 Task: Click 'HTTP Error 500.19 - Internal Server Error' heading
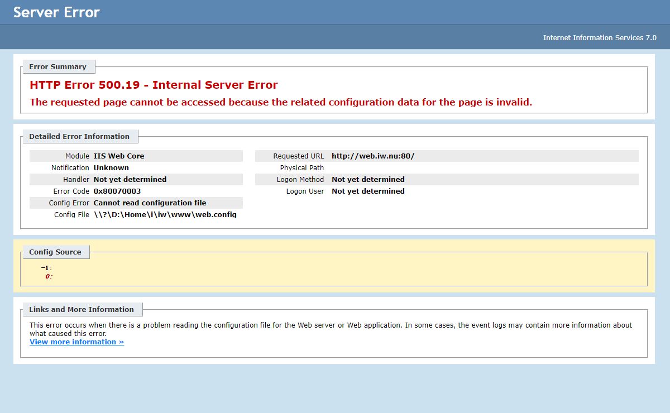[x=154, y=85]
